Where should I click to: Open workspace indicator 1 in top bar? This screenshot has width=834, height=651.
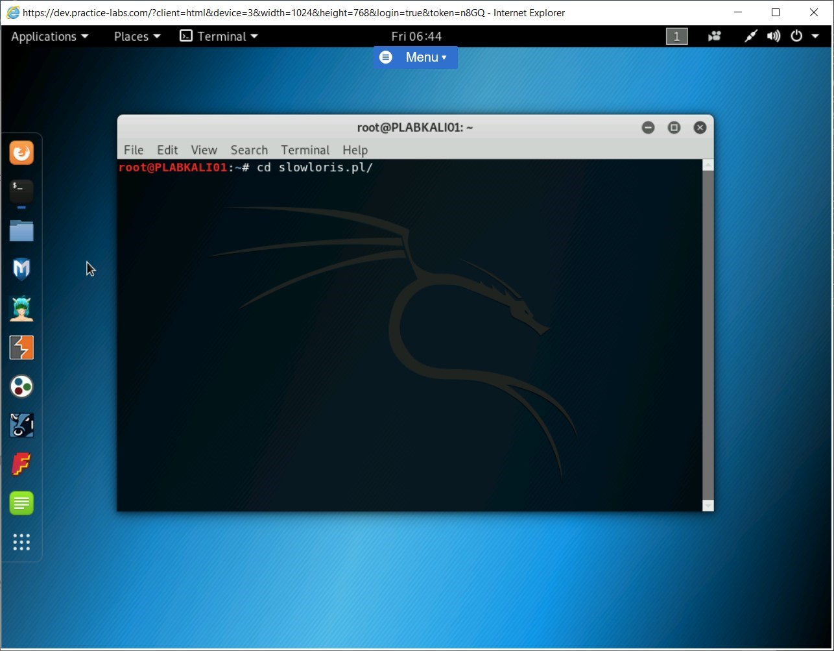click(x=676, y=36)
